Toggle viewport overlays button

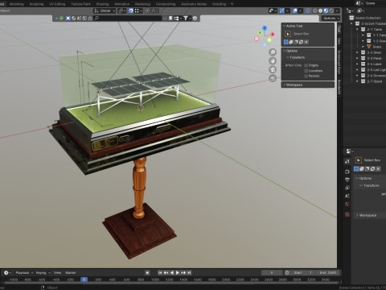pos(295,10)
